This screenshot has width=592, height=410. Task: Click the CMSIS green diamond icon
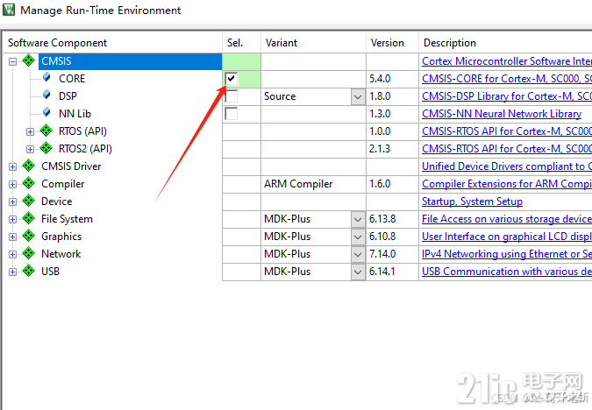[x=29, y=60]
